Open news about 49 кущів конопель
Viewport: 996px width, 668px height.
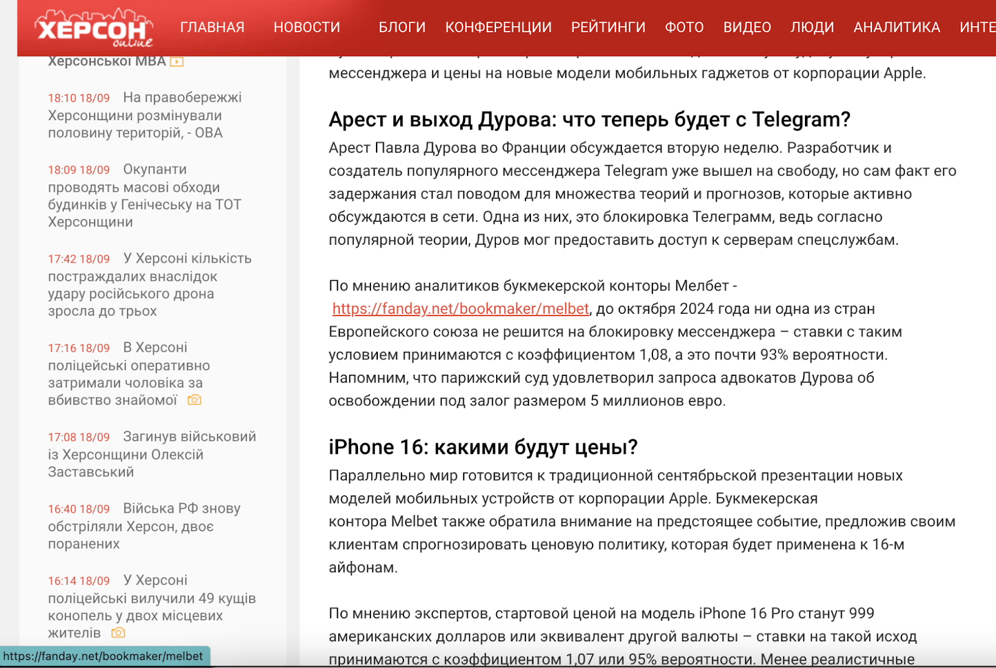[x=153, y=606]
